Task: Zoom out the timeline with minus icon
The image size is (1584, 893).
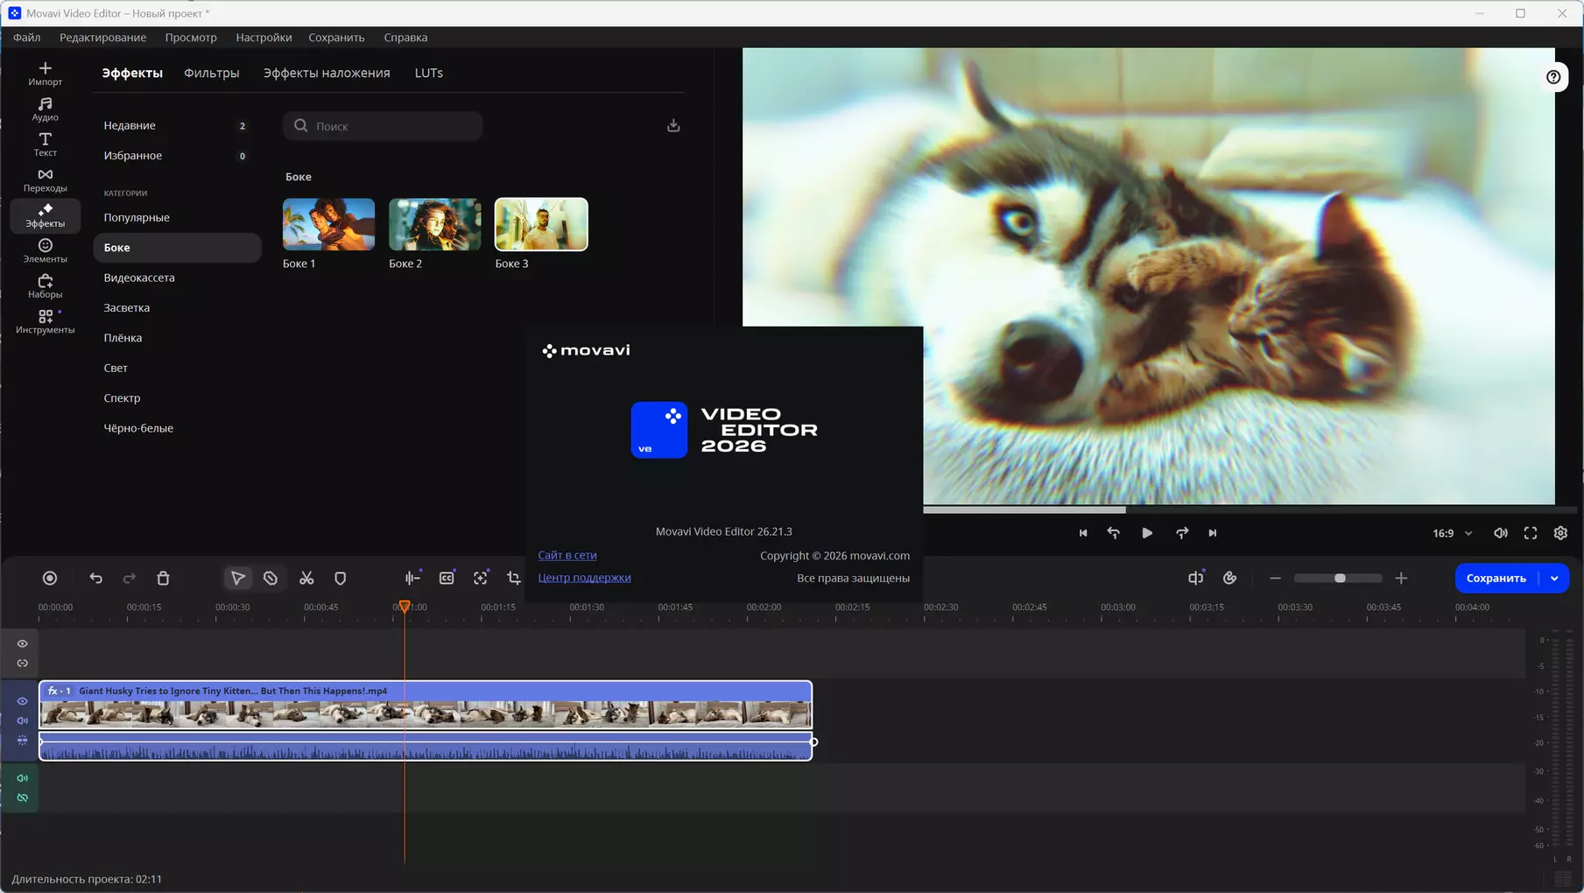Action: point(1275,578)
